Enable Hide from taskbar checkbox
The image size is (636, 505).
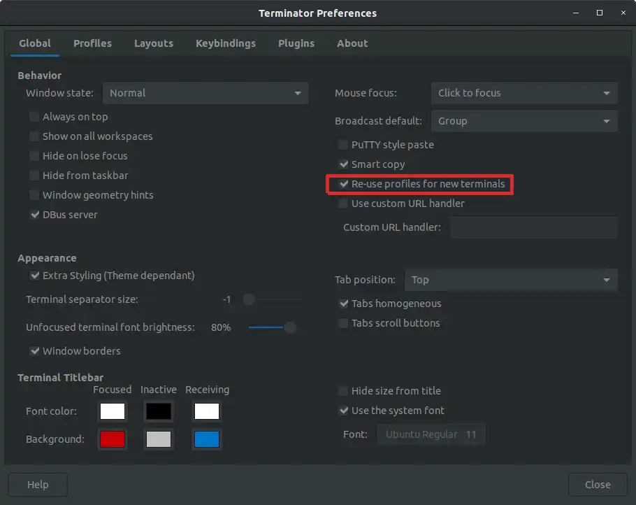click(x=34, y=176)
